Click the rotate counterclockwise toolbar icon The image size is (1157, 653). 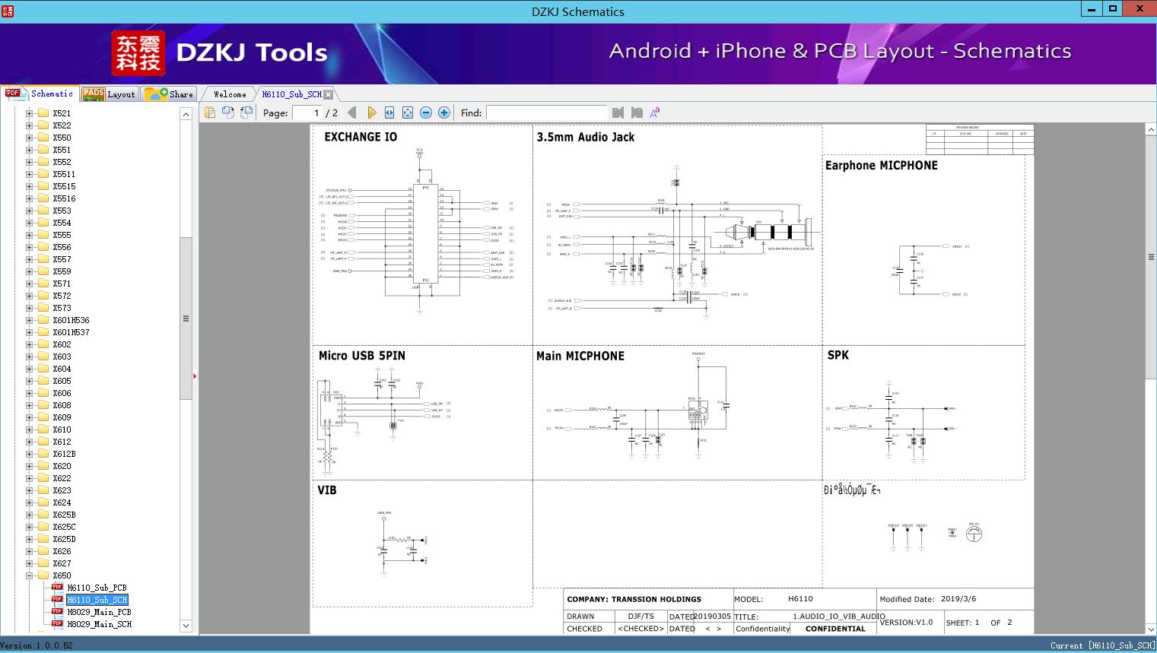point(228,113)
